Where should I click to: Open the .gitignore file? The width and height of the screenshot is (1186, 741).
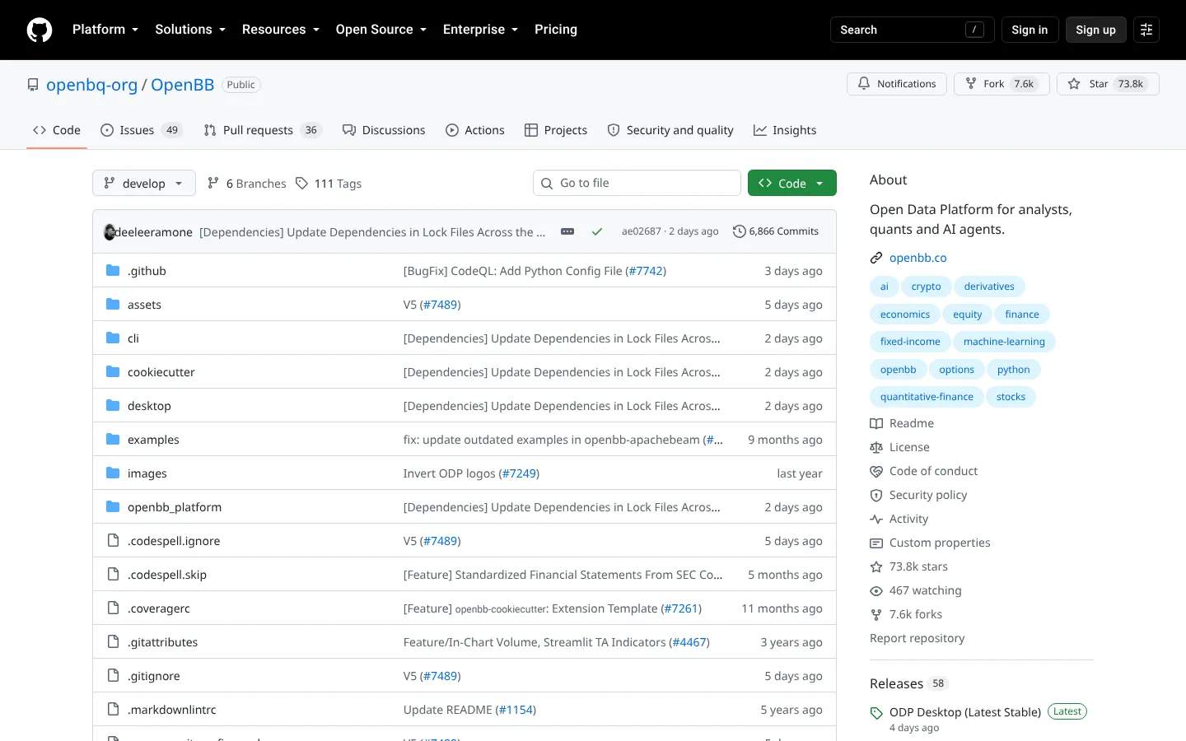point(153,676)
